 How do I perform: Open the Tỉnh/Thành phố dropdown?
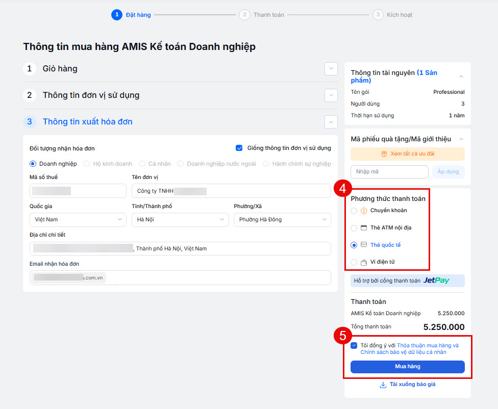coord(180,220)
